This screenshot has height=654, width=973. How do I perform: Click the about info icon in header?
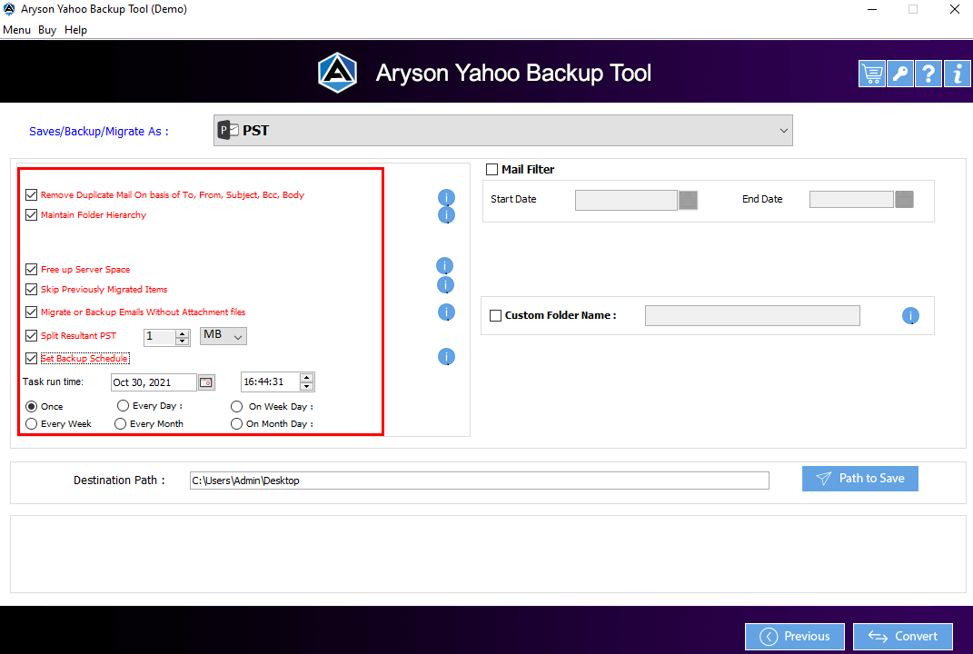pyautogui.click(x=958, y=74)
